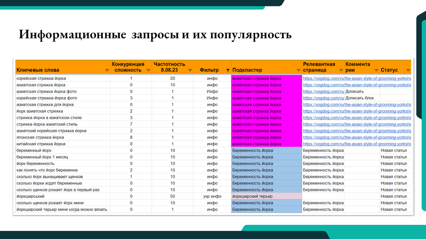Select cell корейская стрижка йорка фото
Screen dimensions: 426x239
pyautogui.click(x=63, y=98)
